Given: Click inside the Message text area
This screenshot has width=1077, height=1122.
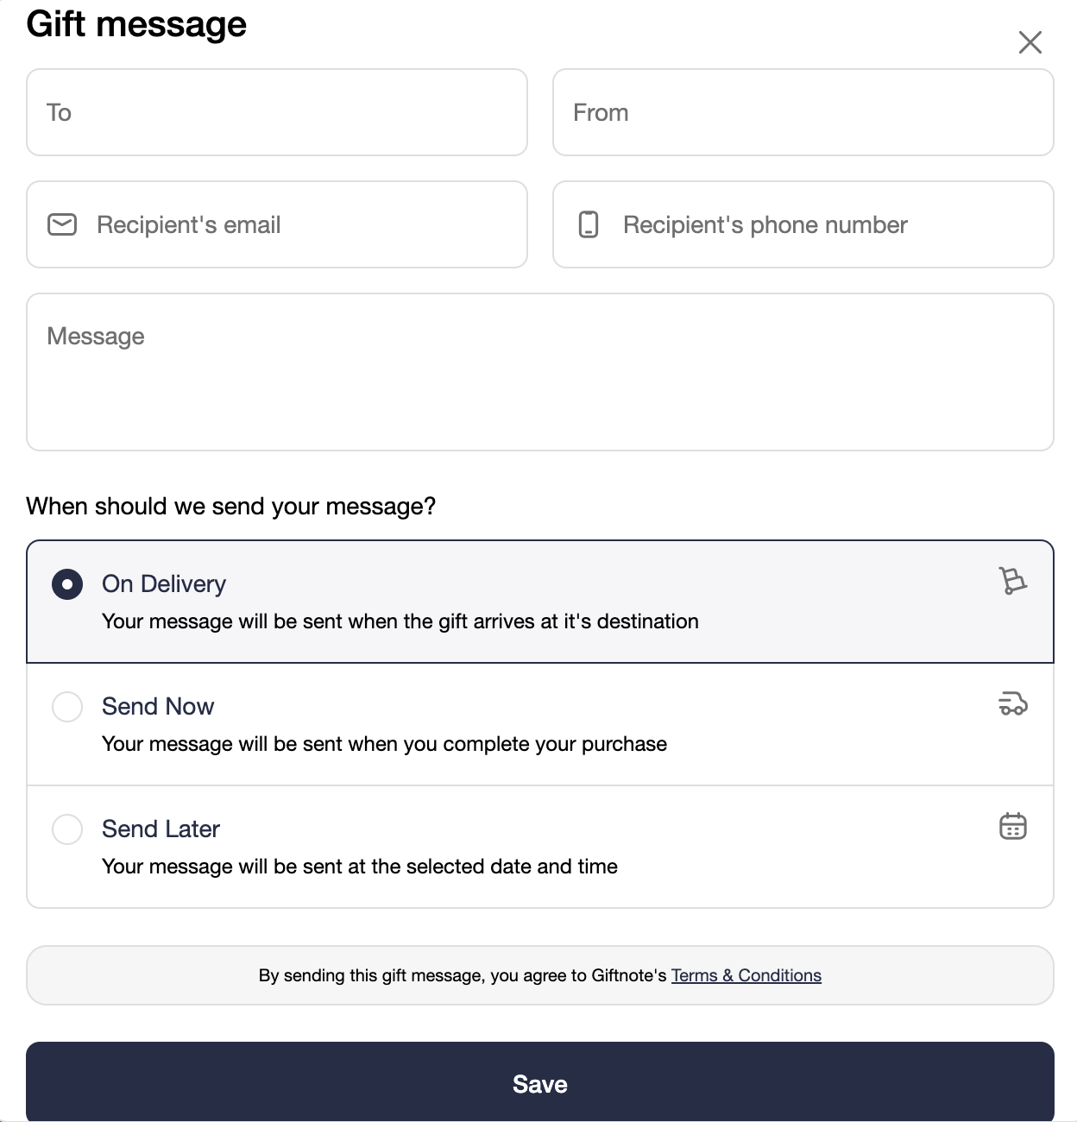Looking at the screenshot, I should pyautogui.click(x=540, y=372).
